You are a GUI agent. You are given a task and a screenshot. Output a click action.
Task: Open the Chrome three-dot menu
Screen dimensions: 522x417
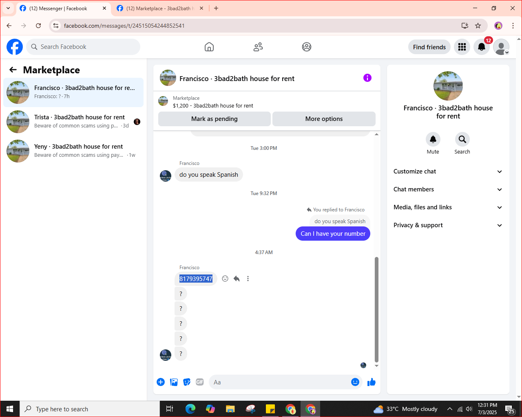[x=513, y=26]
